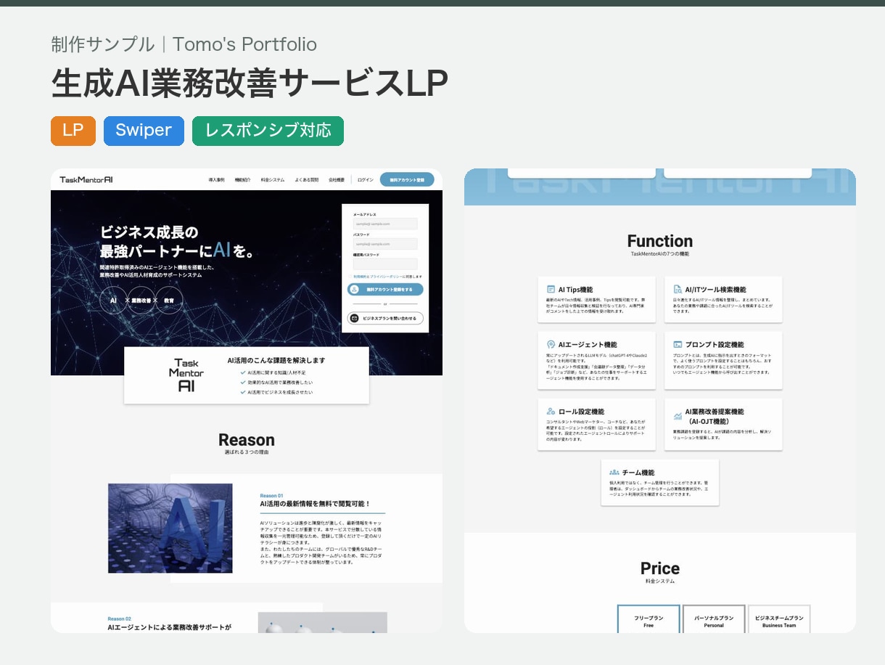Image resolution: width=885 pixels, height=665 pixels.
Task: Click the 確認用パスワード input field
Action: tap(385, 264)
